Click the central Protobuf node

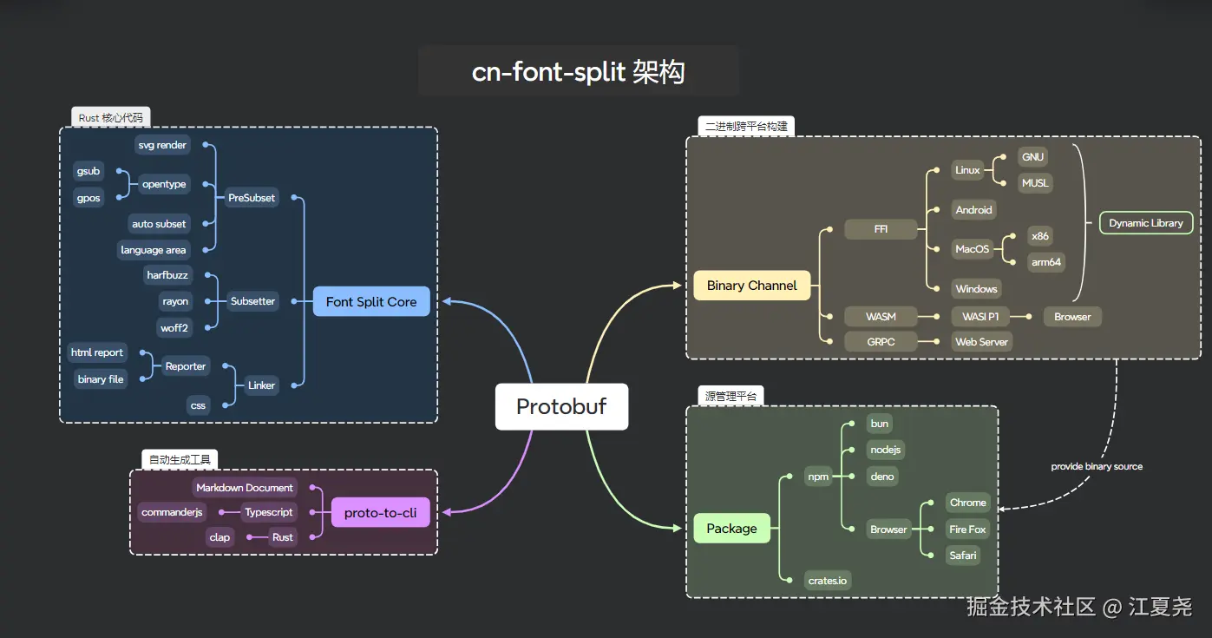[561, 406]
